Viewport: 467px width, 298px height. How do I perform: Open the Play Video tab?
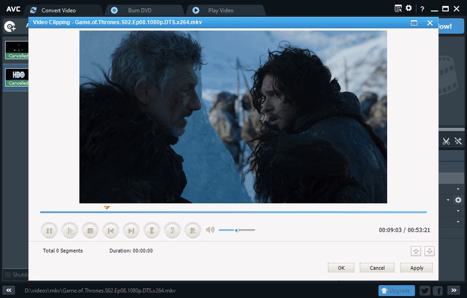(x=220, y=10)
